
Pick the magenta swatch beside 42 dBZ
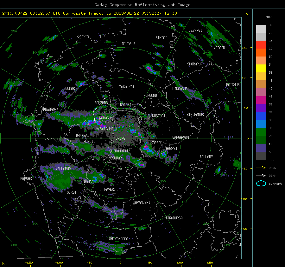(x=261, y=100)
